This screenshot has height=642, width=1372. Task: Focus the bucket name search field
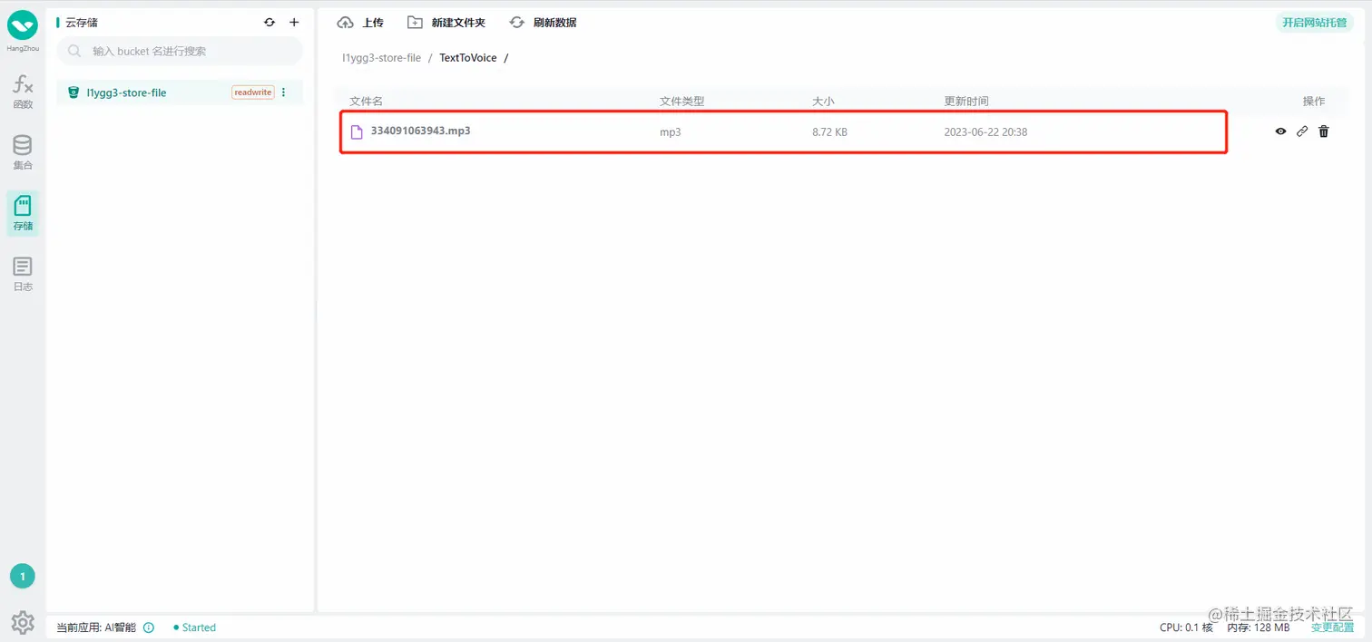180,52
